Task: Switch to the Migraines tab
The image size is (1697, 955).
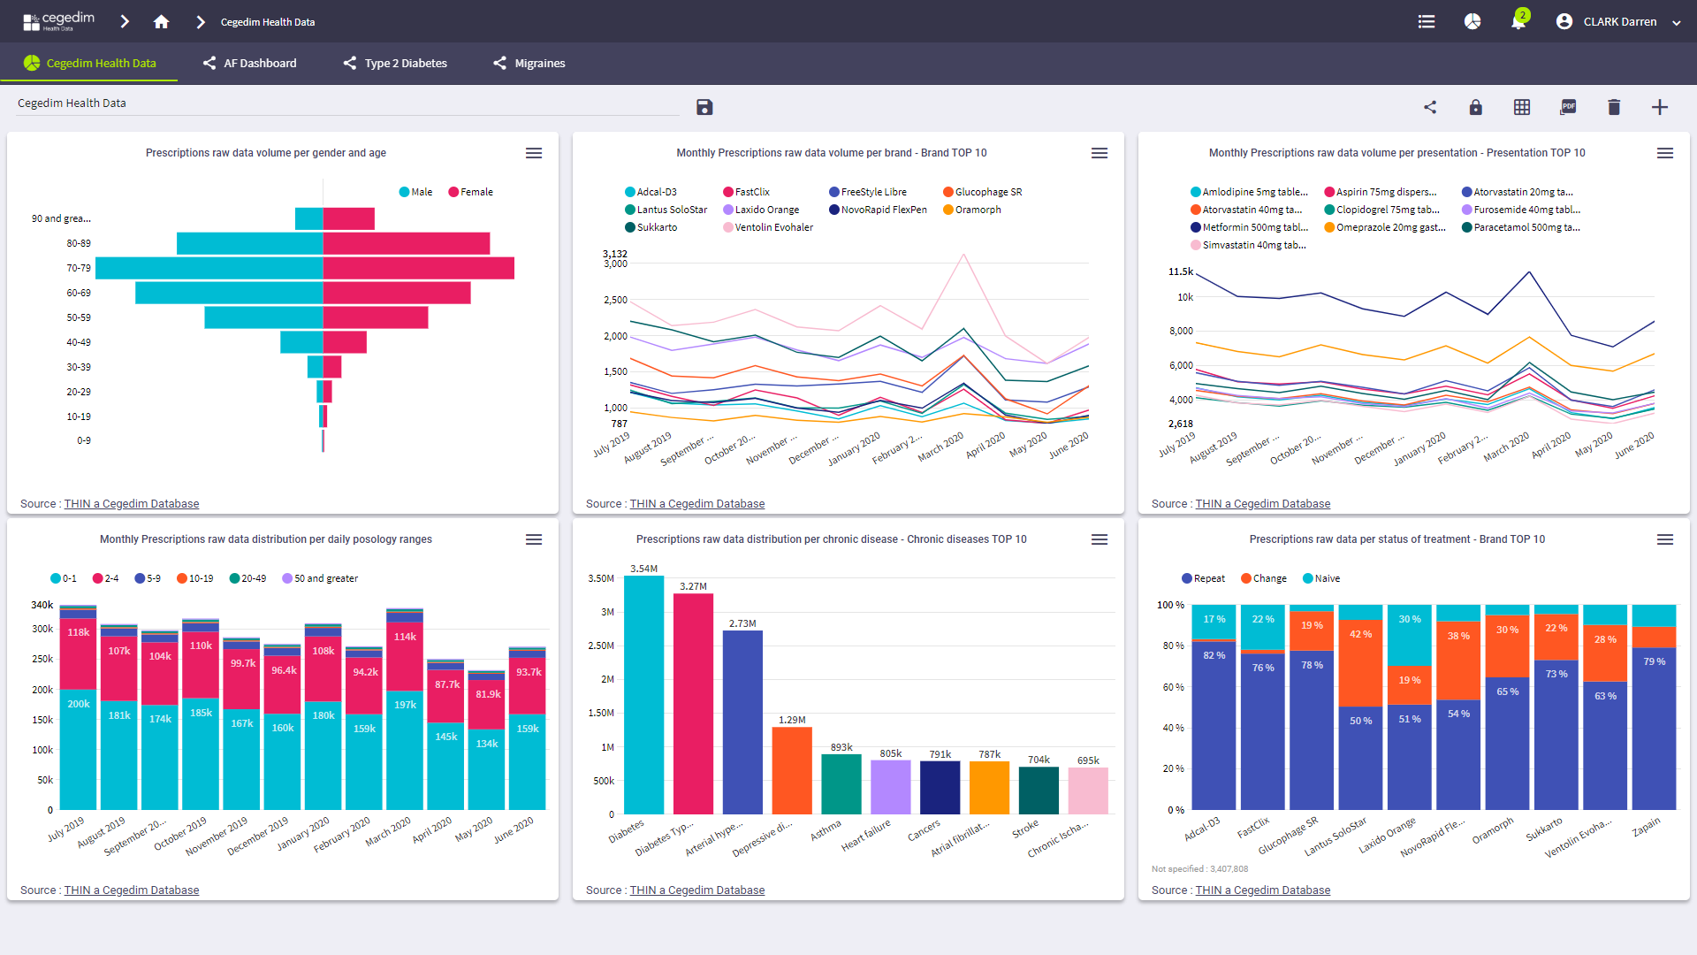Action: click(529, 63)
